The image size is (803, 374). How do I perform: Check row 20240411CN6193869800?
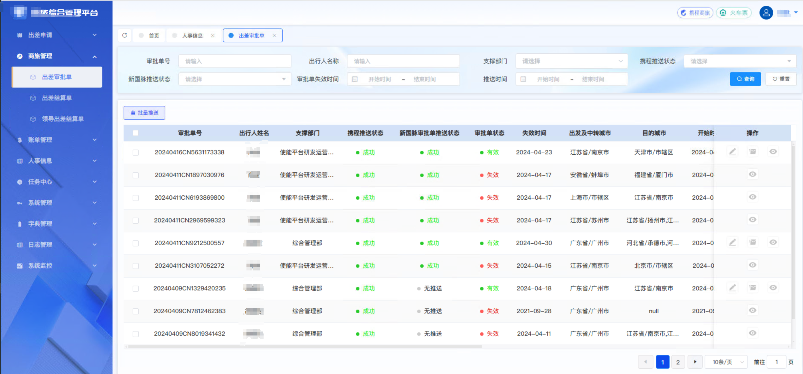pyautogui.click(x=135, y=198)
